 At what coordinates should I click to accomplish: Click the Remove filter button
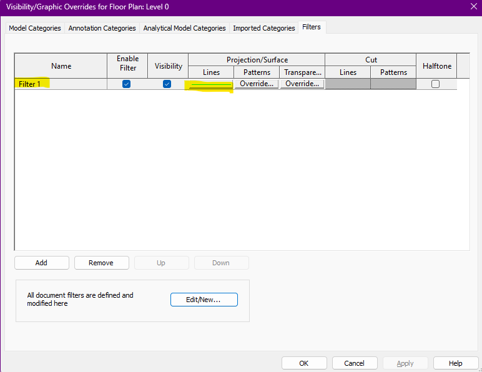(101, 263)
